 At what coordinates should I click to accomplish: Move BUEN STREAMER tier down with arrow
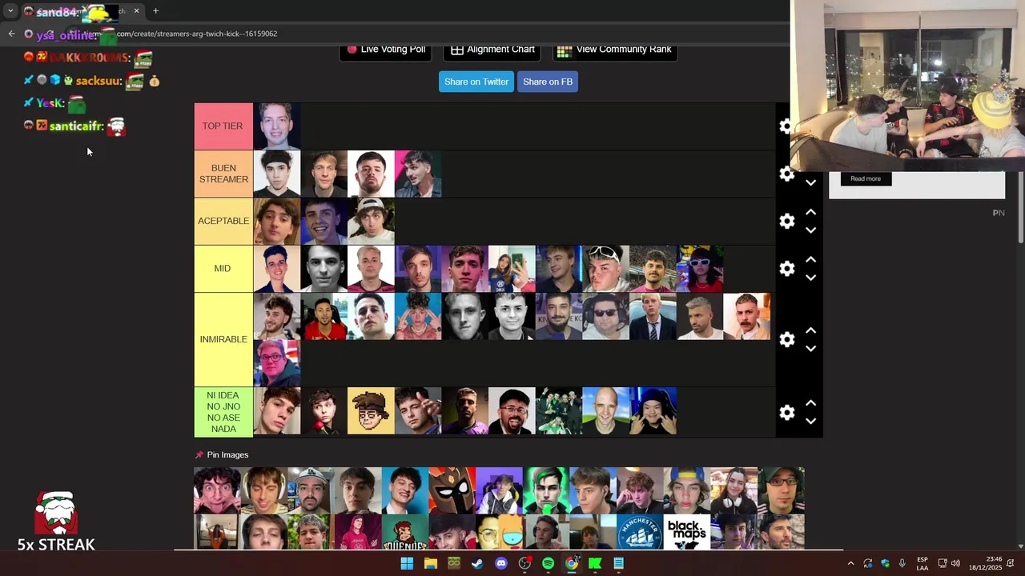click(x=810, y=183)
